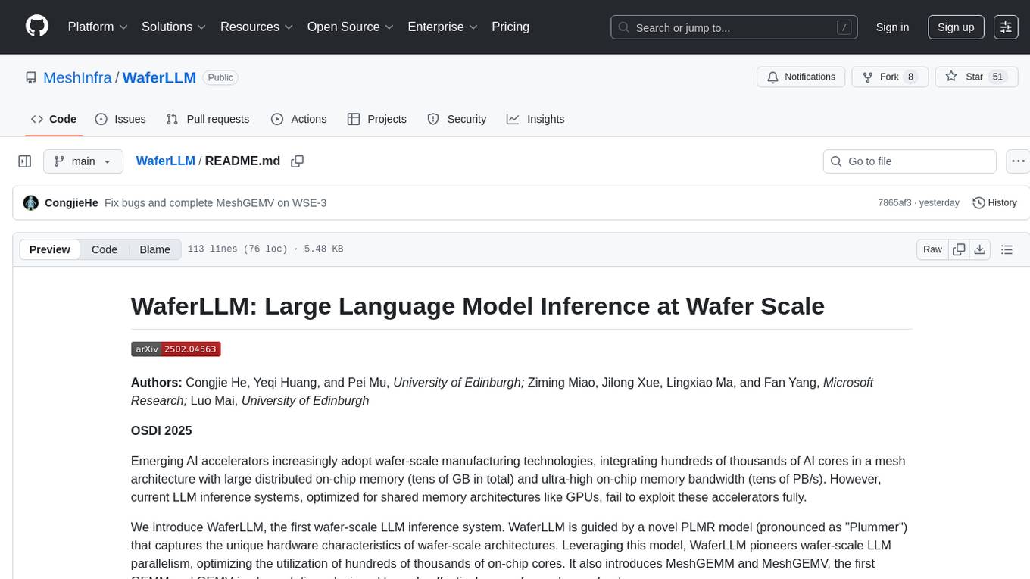Image resolution: width=1030 pixels, height=579 pixels.
Task: Open CongjieHe author profile link
Action: (x=71, y=203)
